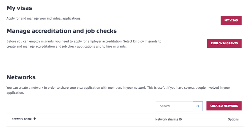Click the 'create and manage accreditation' paragraph line

tap(40, 46)
